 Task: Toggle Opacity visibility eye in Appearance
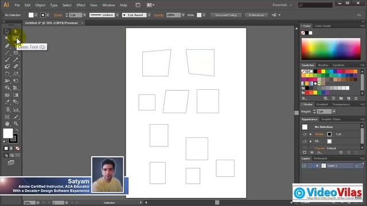click(x=304, y=148)
